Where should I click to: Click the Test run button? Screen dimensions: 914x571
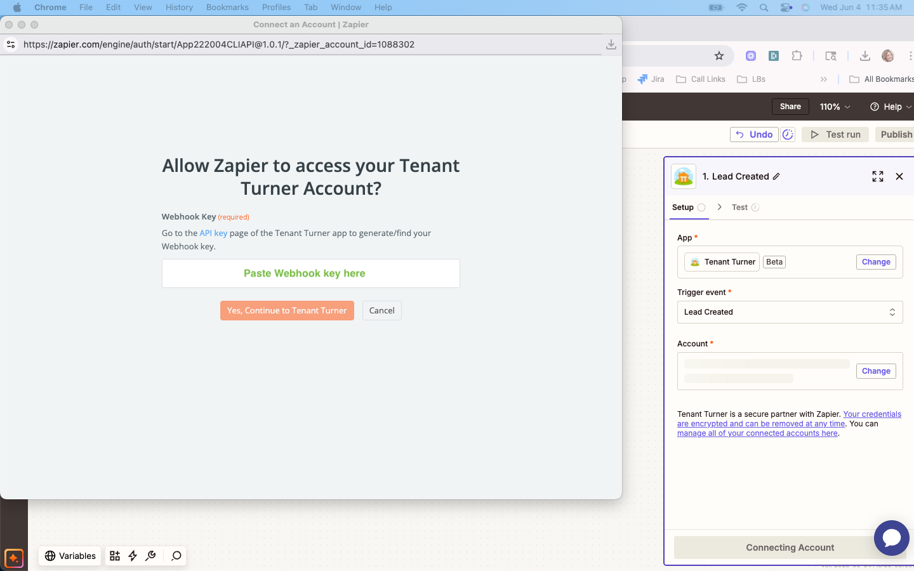pos(835,135)
